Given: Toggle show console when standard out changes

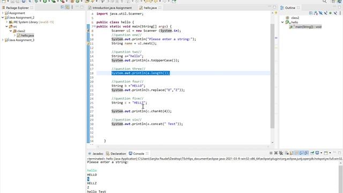Looking at the screenshot, I should coord(301,153).
